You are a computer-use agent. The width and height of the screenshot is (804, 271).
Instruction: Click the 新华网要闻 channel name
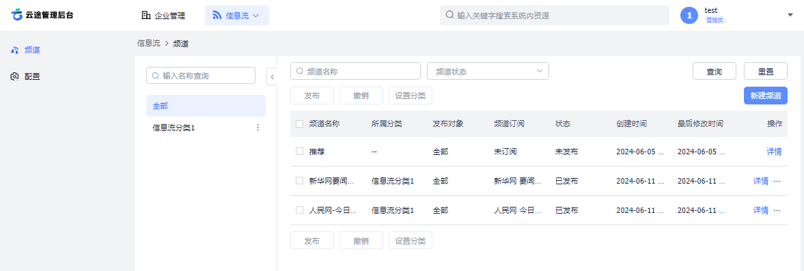(332, 181)
